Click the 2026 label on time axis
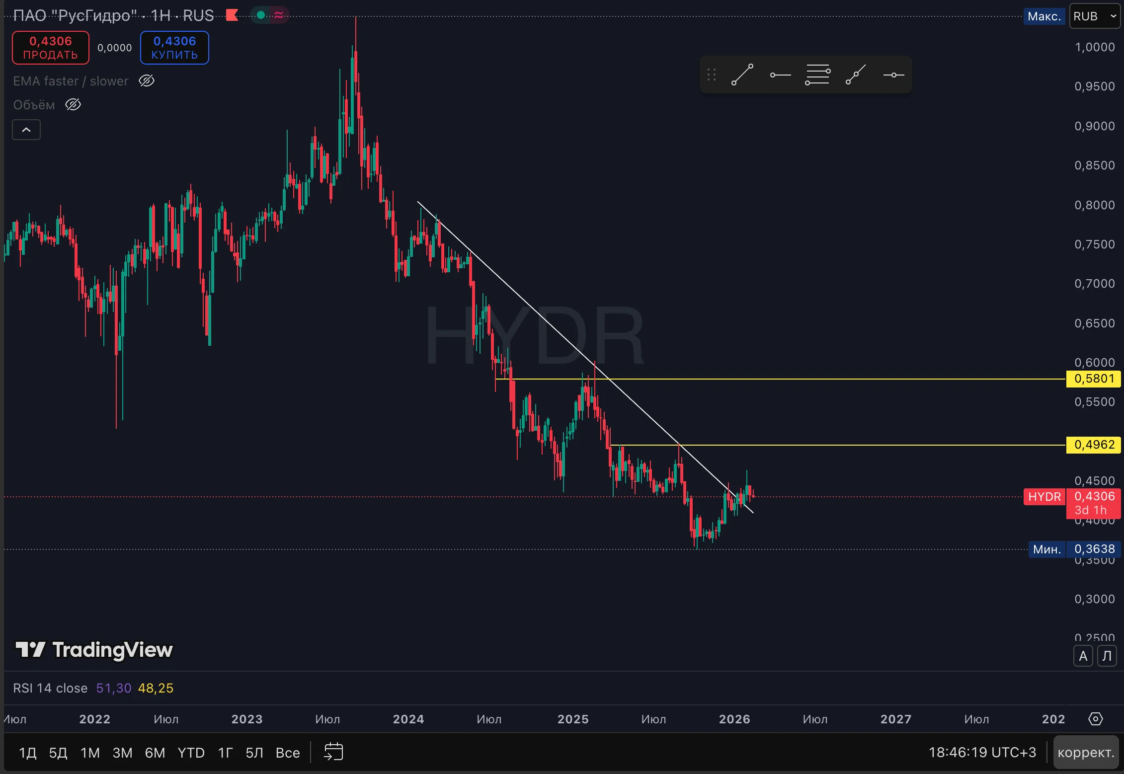Screen dimensions: 1124x774 [734, 719]
